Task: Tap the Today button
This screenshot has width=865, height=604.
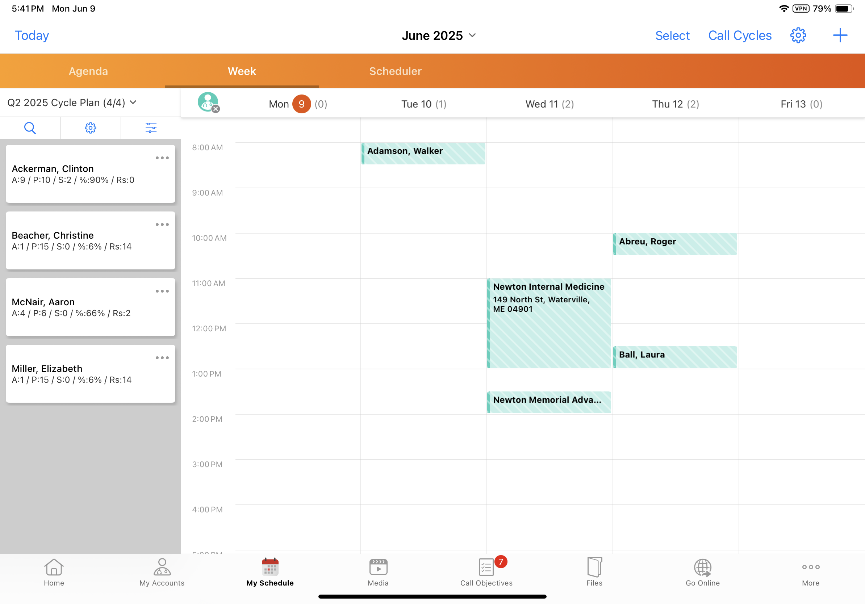Action: point(32,35)
